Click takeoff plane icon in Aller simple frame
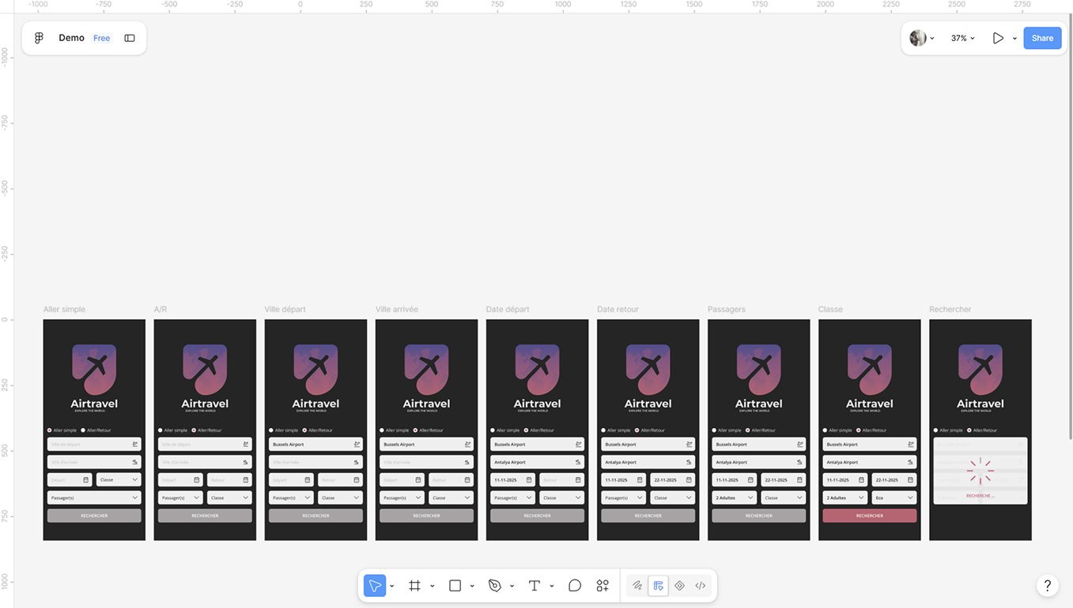 (x=135, y=445)
